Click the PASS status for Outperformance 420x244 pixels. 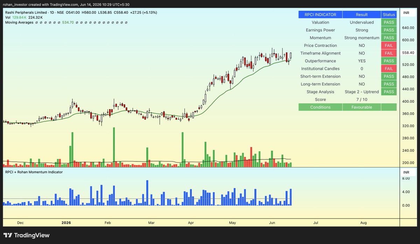tap(389, 61)
